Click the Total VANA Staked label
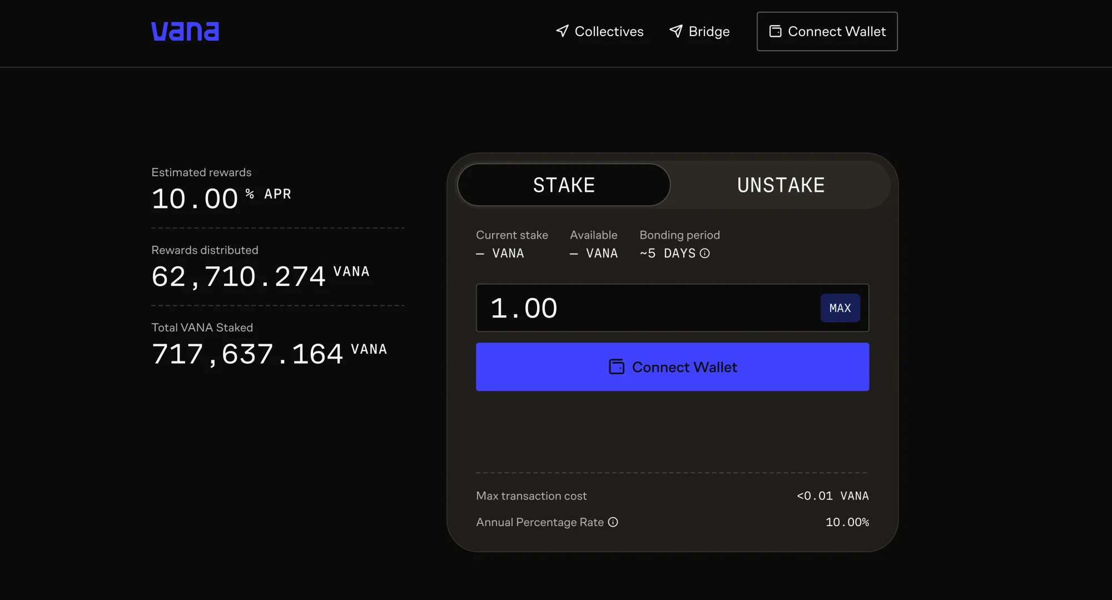Screen dimensions: 1112x600 [202, 328]
